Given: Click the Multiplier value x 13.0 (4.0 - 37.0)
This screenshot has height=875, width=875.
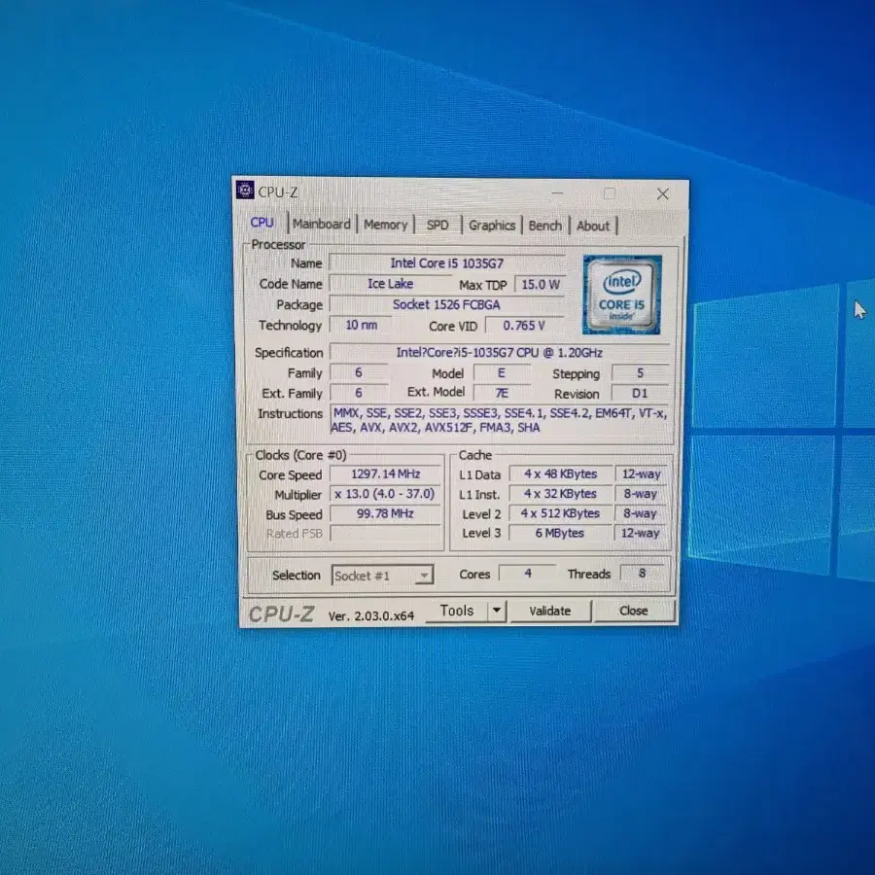Looking at the screenshot, I should point(385,494).
